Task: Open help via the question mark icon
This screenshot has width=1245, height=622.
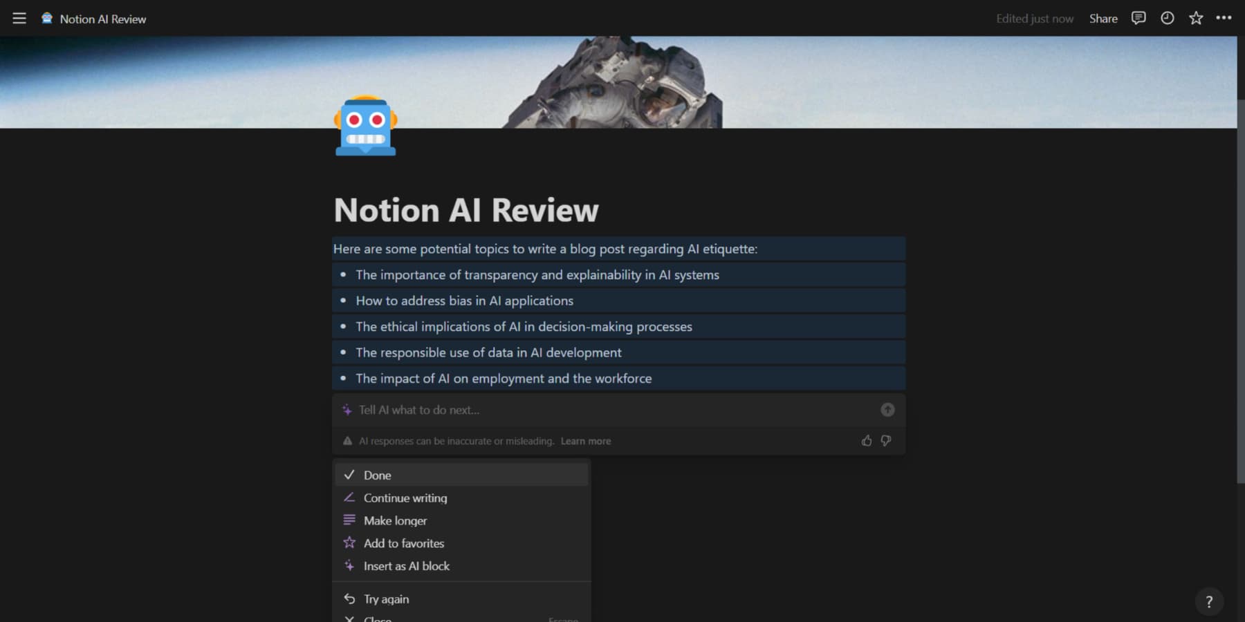Action: [x=1209, y=601]
